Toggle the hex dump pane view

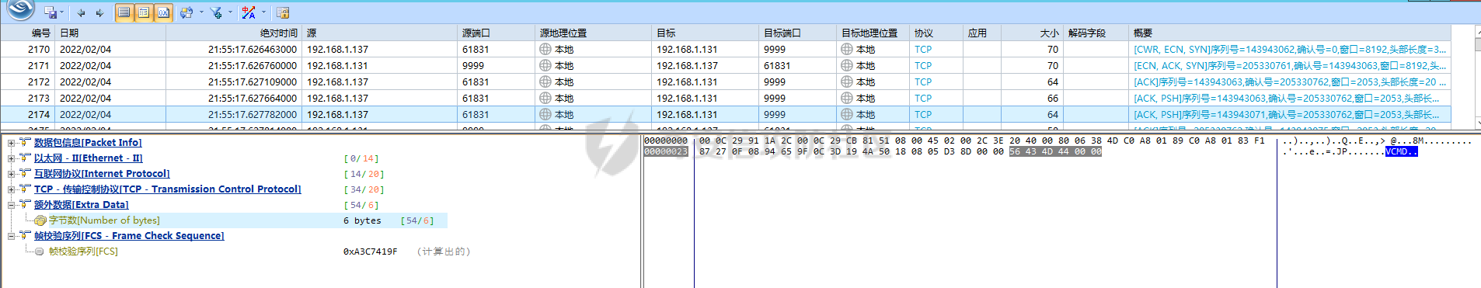(x=163, y=12)
